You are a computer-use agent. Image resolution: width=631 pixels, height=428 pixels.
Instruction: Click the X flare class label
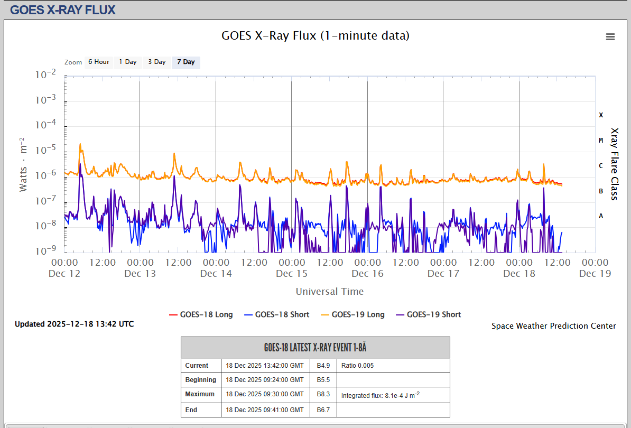tap(601, 115)
